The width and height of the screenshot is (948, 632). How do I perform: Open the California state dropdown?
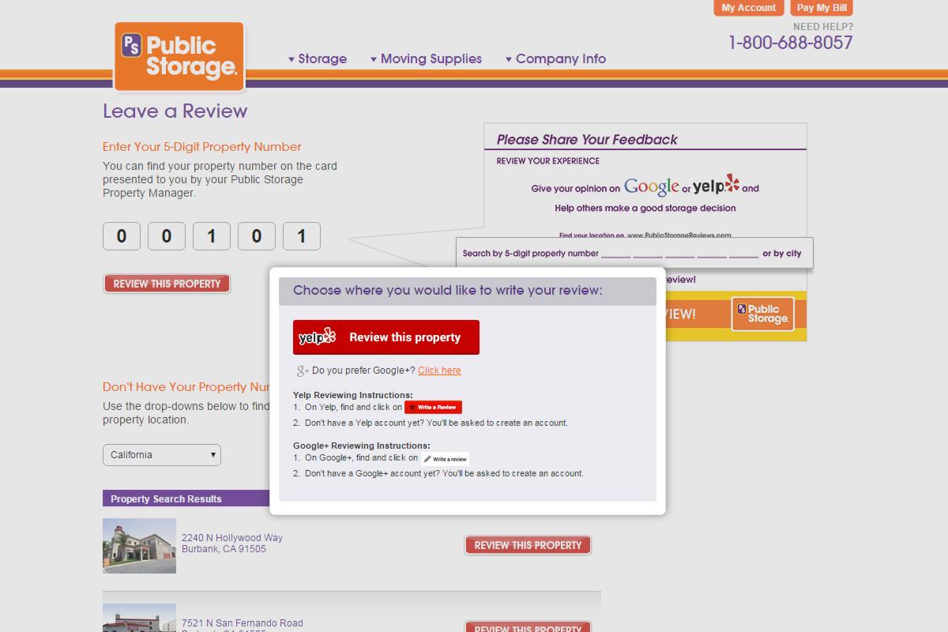tap(161, 455)
